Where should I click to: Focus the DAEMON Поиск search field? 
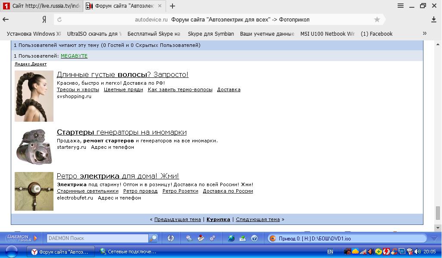97,238
